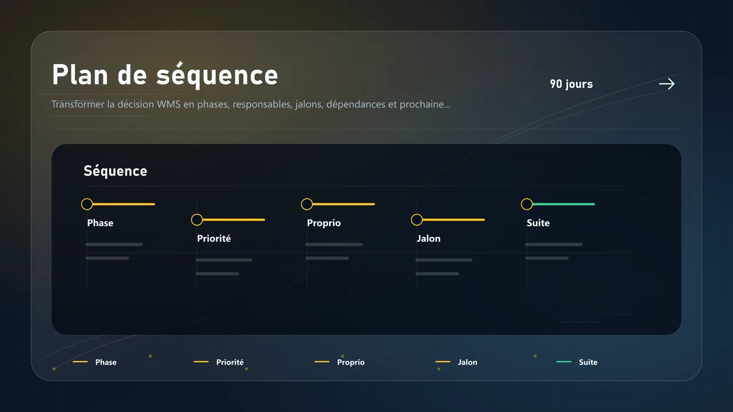Click the Jalon step label in timeline
733x412 pixels.
coord(428,239)
